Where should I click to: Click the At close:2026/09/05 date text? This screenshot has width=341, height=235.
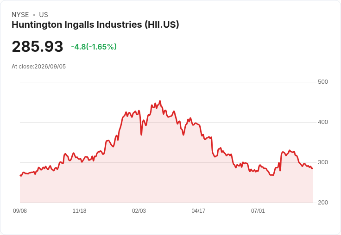click(x=39, y=67)
